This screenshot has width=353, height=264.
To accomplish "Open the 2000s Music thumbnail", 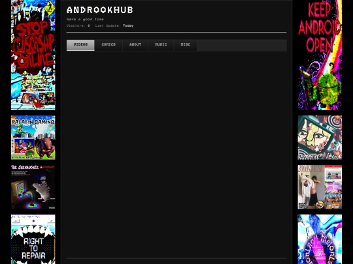I will coord(320,187).
